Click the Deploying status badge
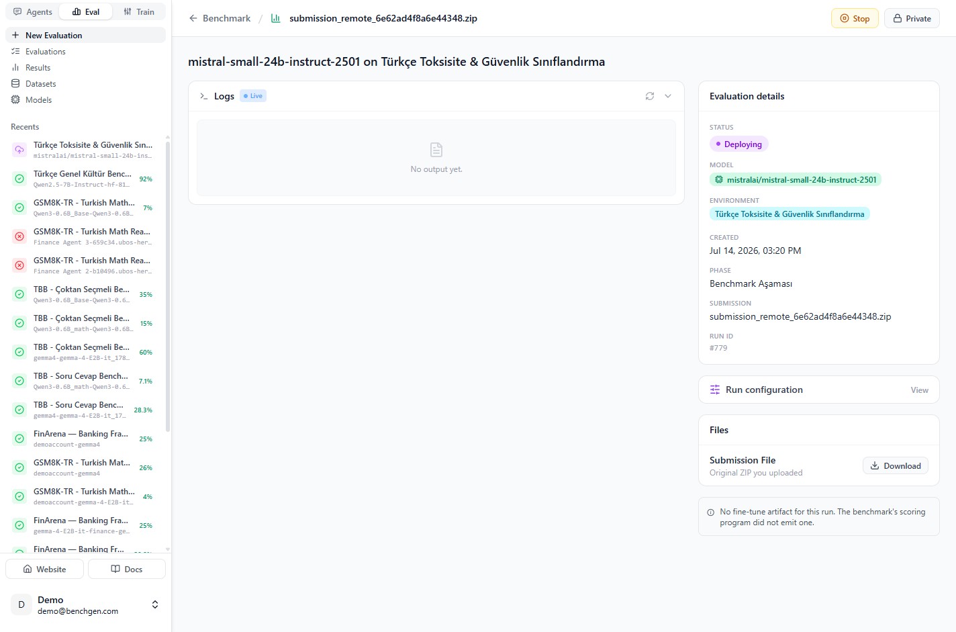 coord(739,144)
